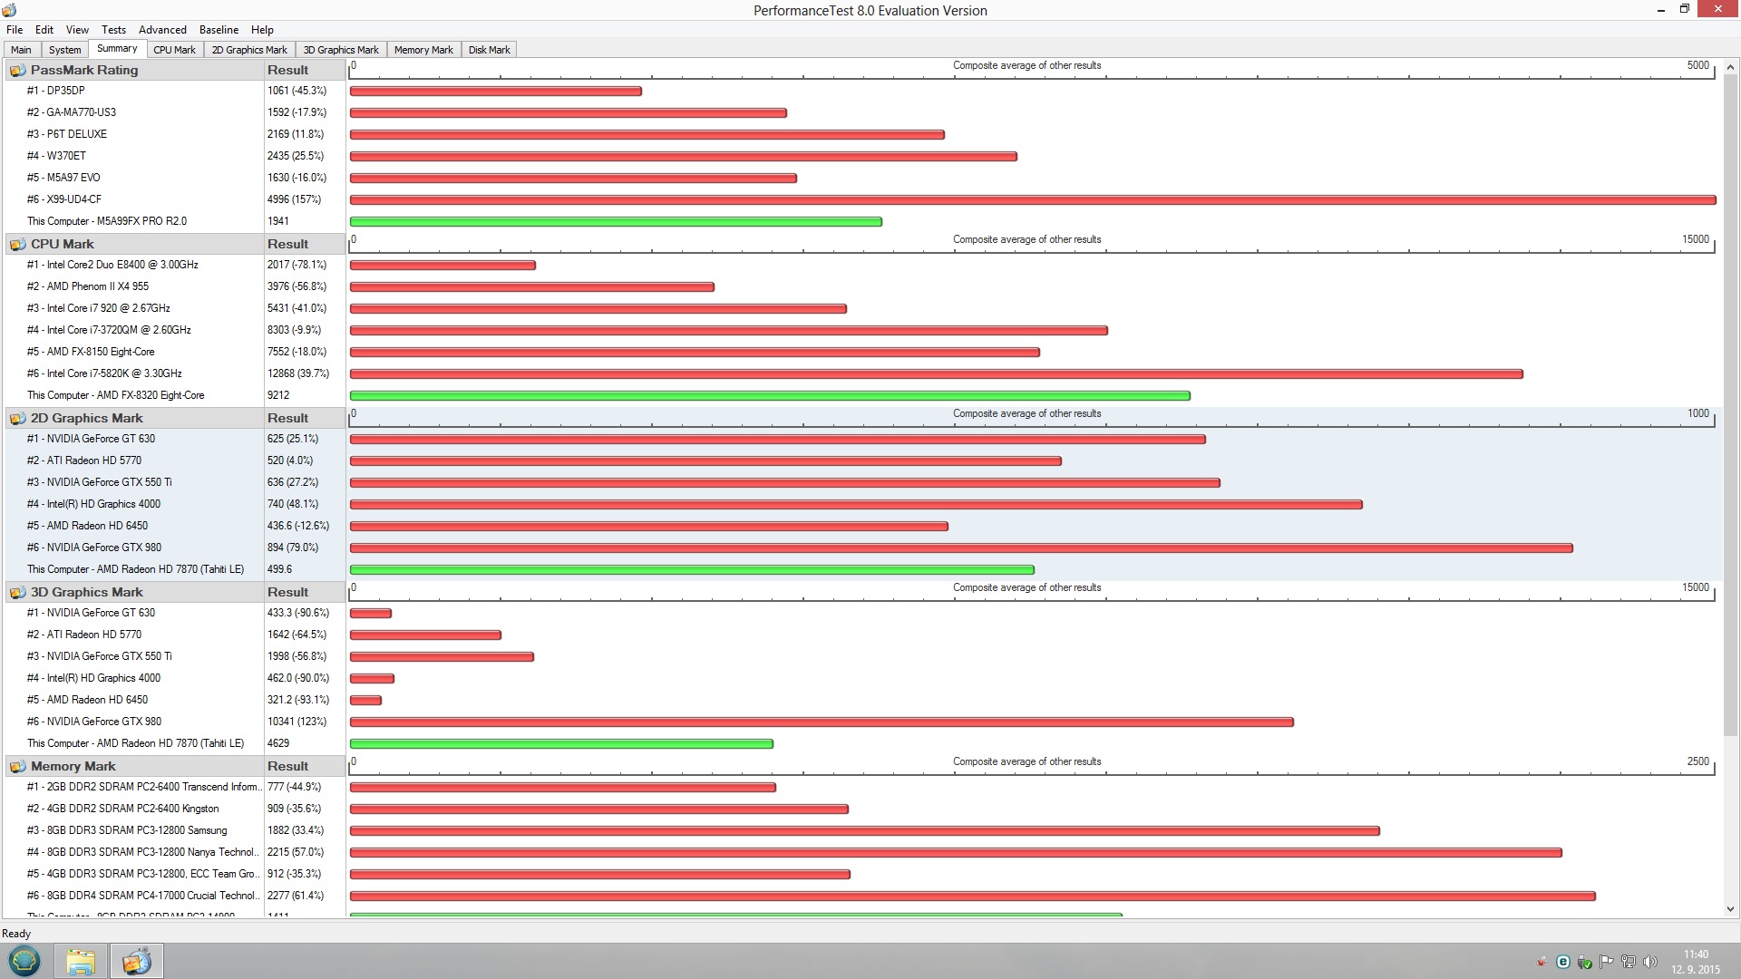Select the #6 X99-UD4-CF baseline row

point(64,199)
